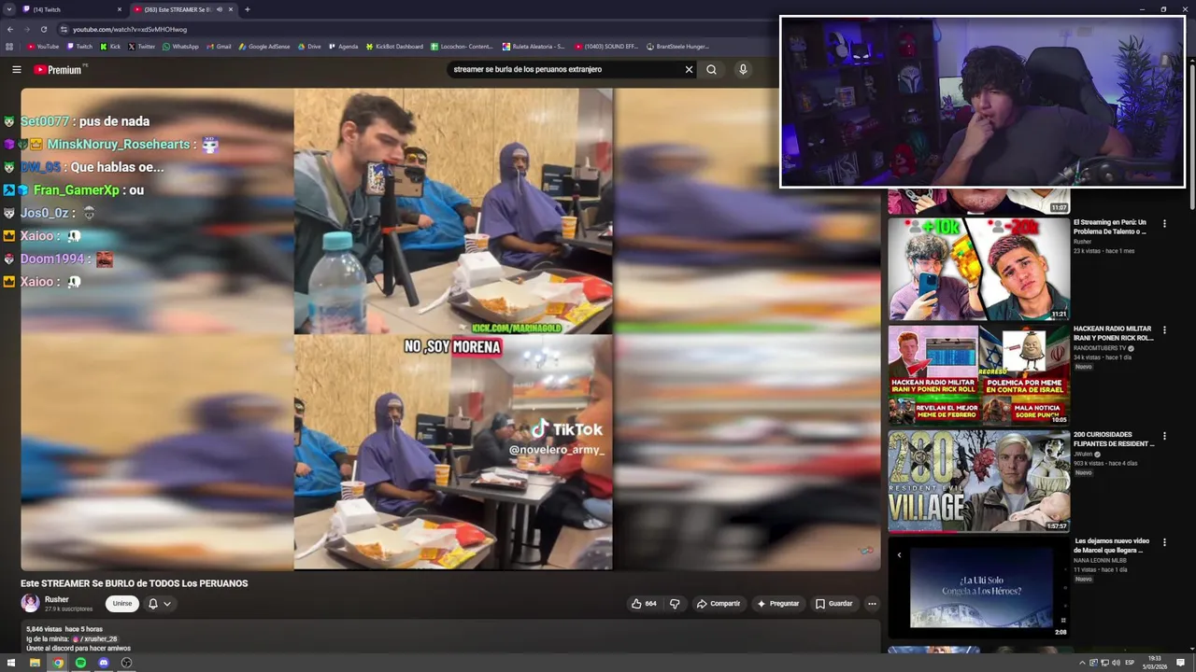Viewport: 1196px width, 672px height.
Task: Join channel with Unirse button
Action: click(x=122, y=604)
